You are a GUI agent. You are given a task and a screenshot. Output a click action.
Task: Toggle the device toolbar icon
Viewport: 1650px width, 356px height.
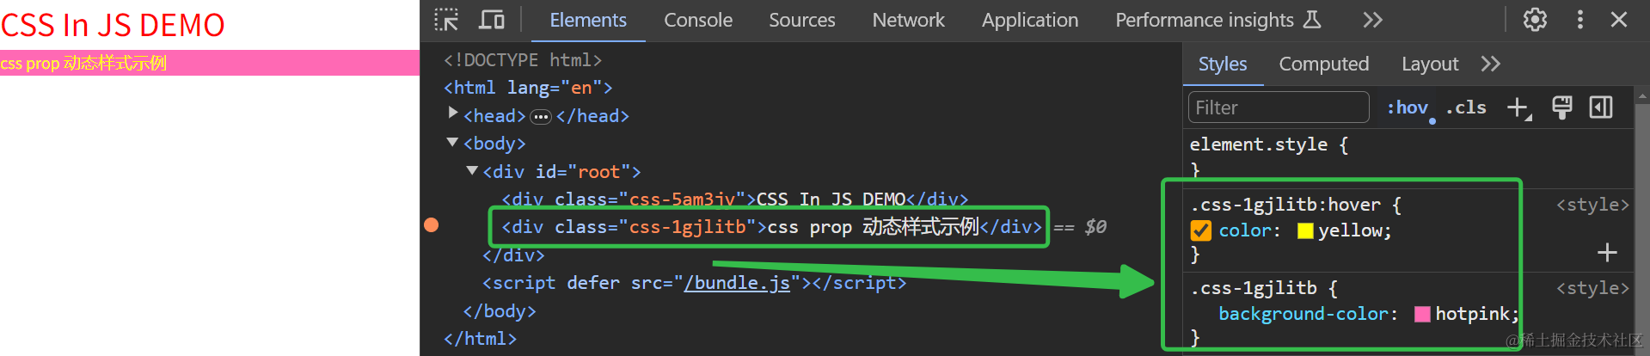491,20
